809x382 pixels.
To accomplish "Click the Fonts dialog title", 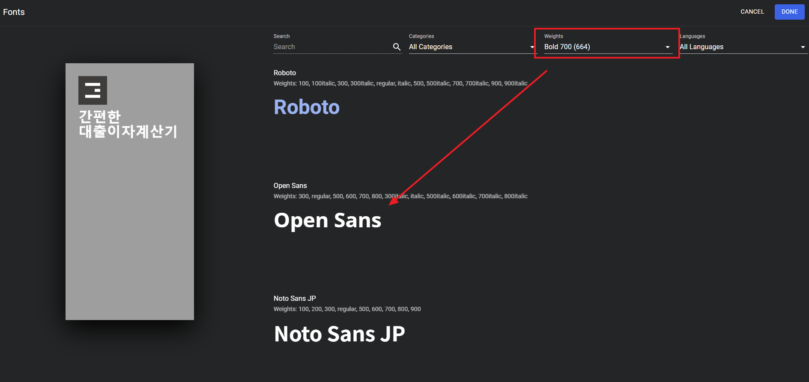I will (x=14, y=12).
